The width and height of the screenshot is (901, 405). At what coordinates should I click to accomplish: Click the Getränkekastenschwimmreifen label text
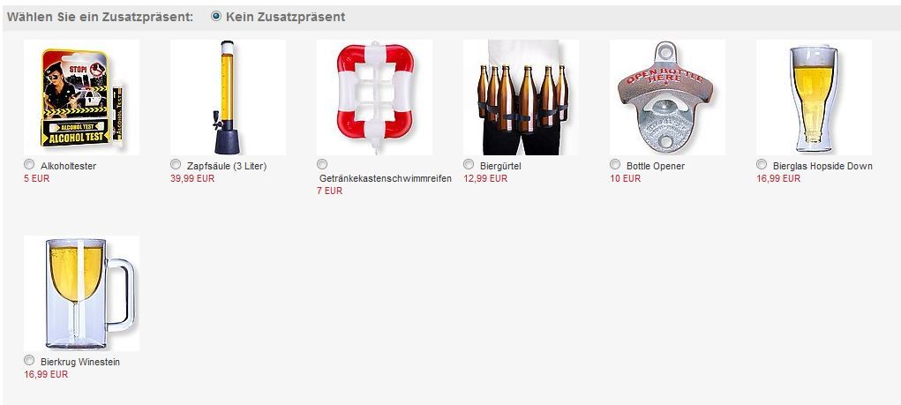point(386,178)
